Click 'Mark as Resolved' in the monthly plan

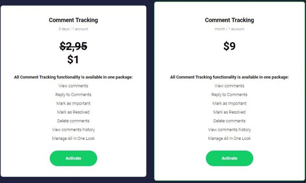[x=229, y=112]
